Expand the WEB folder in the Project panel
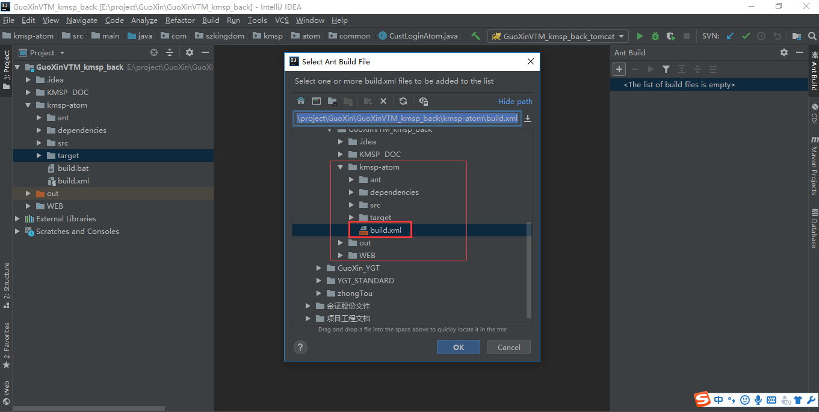This screenshot has width=819, height=412. (28, 206)
